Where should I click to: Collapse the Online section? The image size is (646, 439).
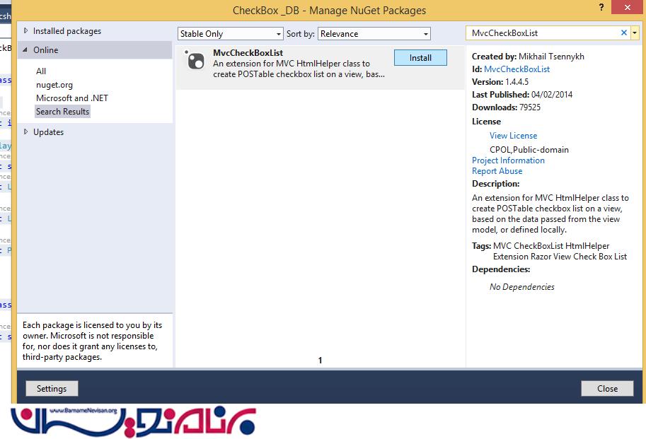pos(26,50)
